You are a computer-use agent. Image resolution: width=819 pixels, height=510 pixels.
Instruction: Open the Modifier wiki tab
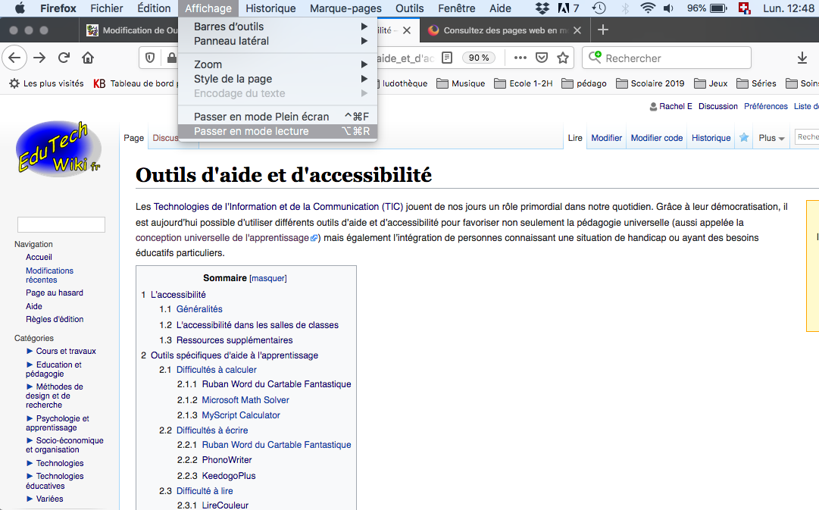tap(606, 138)
